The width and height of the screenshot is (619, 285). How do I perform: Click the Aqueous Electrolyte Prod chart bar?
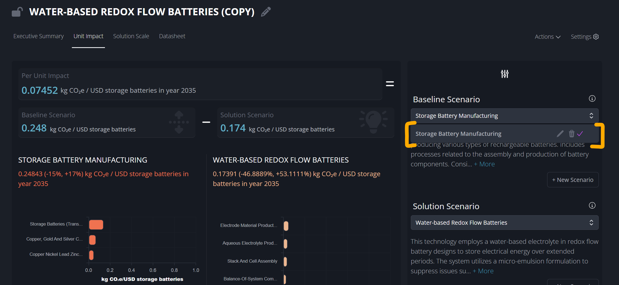coord(285,244)
